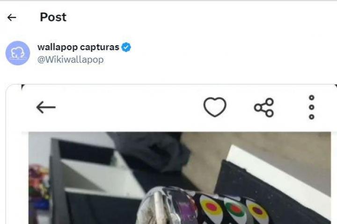Click the eye-patterned item in the photo
The height and width of the screenshot is (224, 337).
pos(229,209)
